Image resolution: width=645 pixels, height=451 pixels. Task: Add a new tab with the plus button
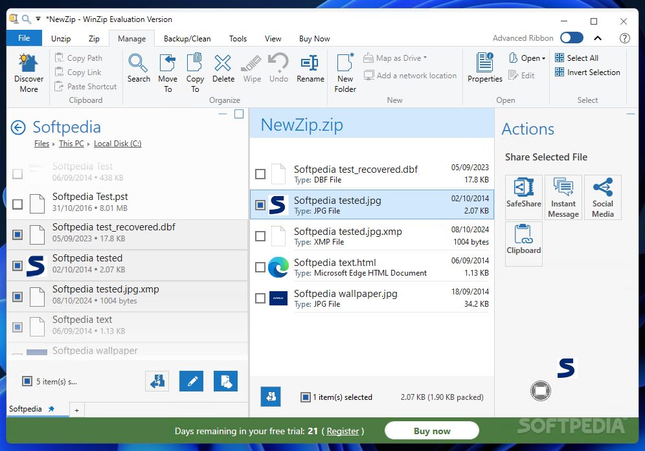coord(76,410)
